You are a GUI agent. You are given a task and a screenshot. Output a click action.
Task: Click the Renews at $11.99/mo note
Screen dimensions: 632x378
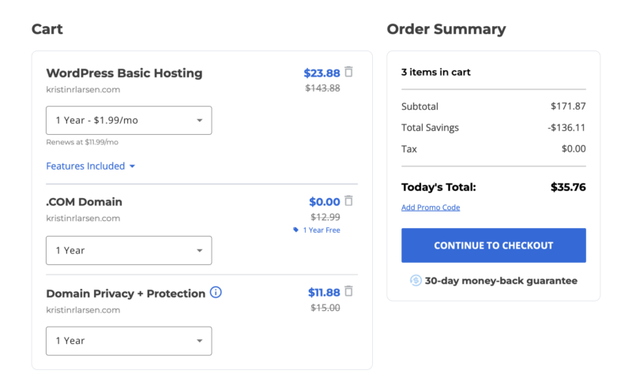pos(82,142)
